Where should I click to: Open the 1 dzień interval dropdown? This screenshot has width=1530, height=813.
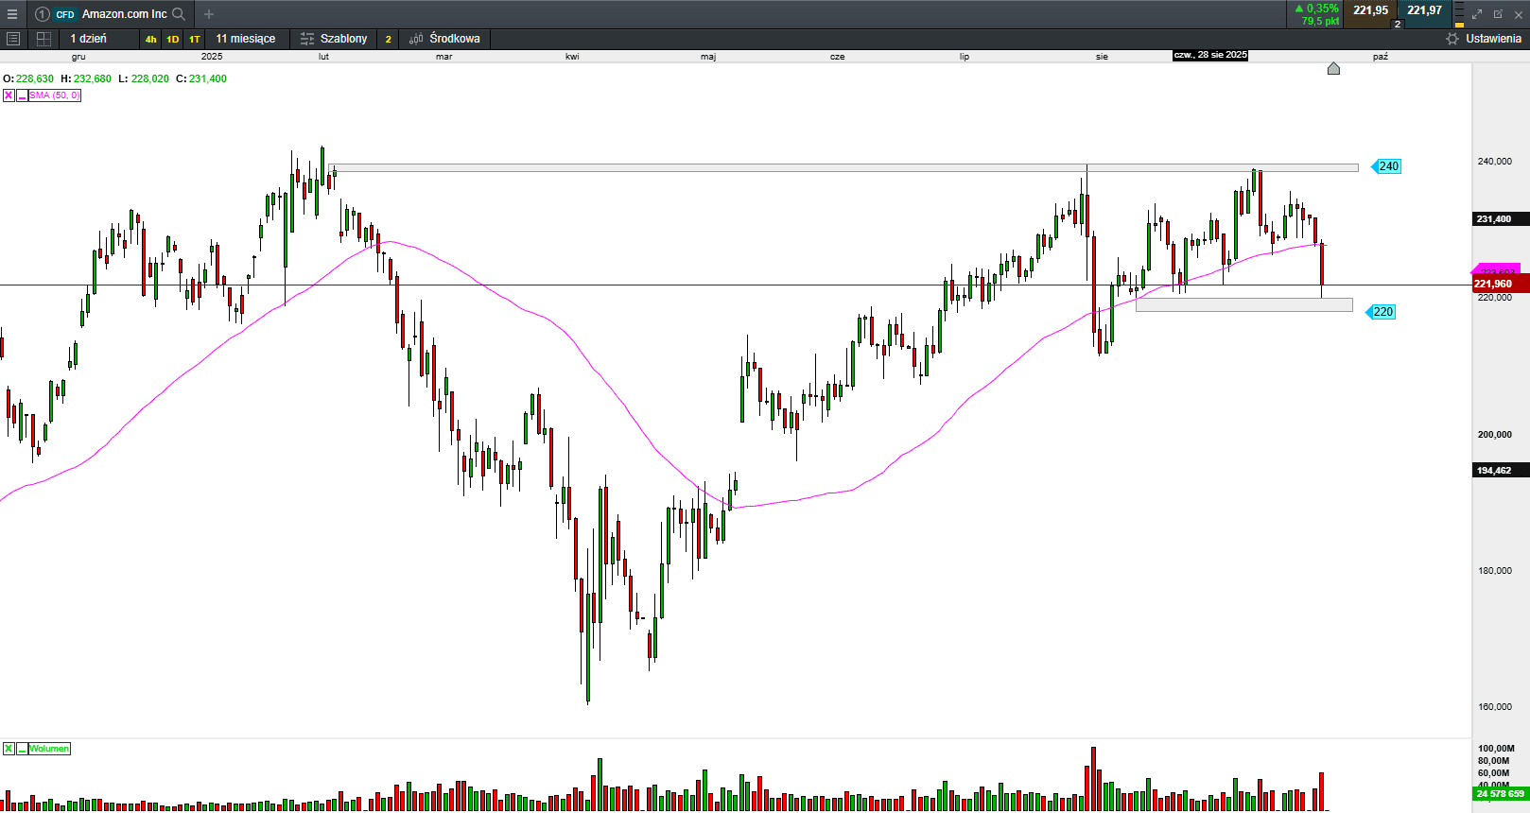click(89, 39)
